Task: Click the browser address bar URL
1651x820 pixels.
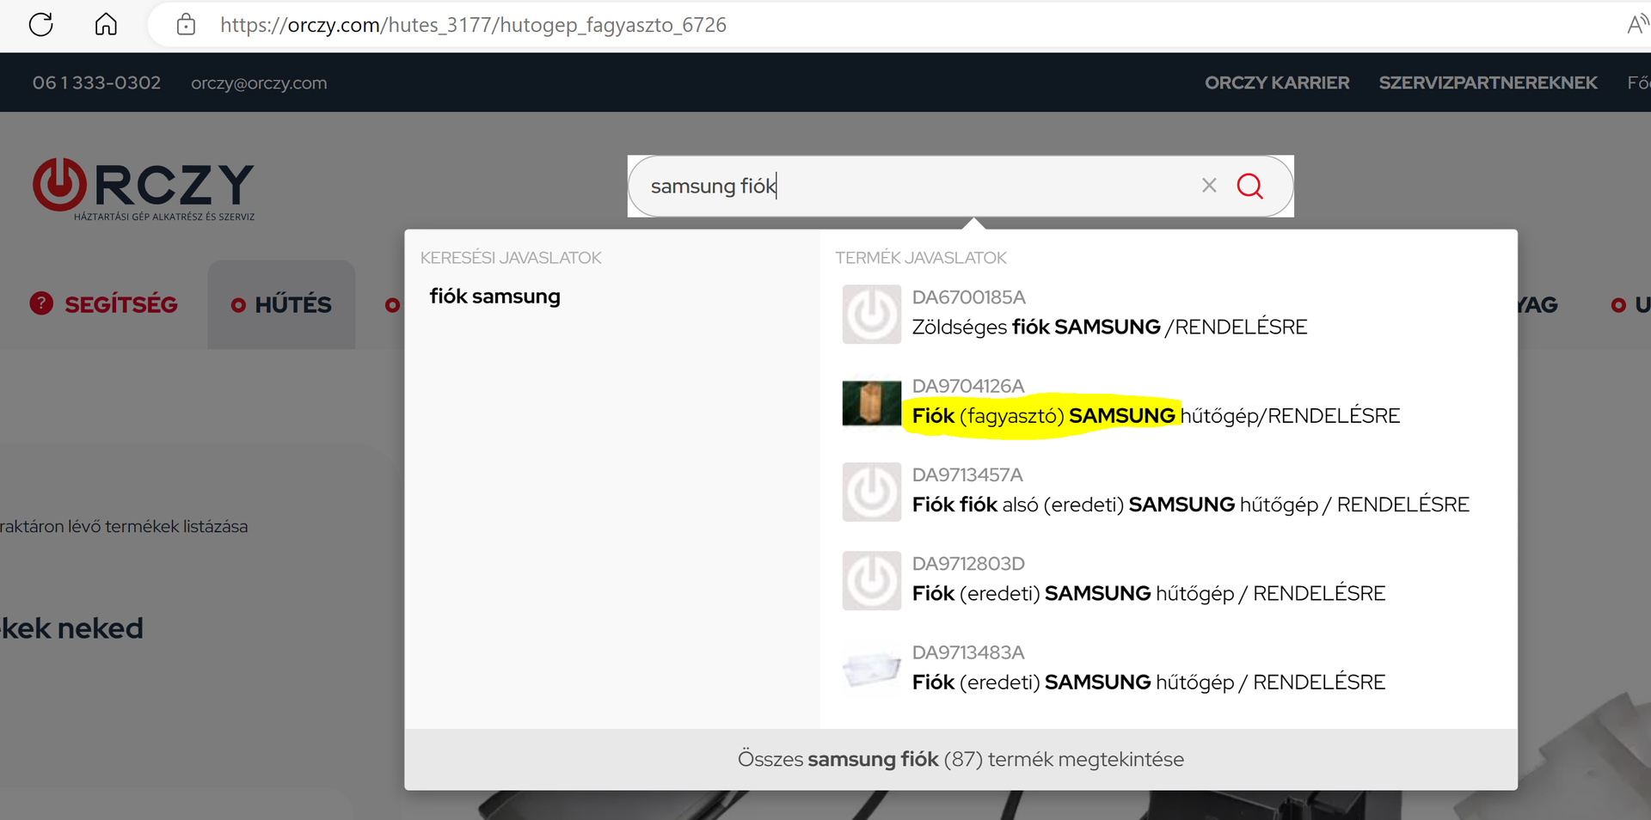Action: [473, 25]
